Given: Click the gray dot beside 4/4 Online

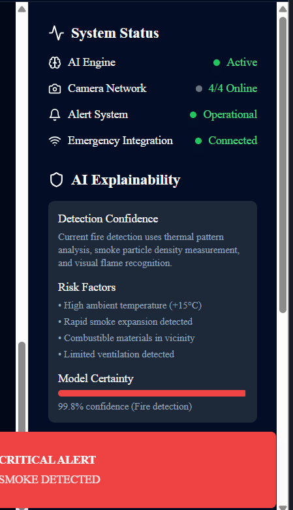Looking at the screenshot, I should [x=199, y=89].
